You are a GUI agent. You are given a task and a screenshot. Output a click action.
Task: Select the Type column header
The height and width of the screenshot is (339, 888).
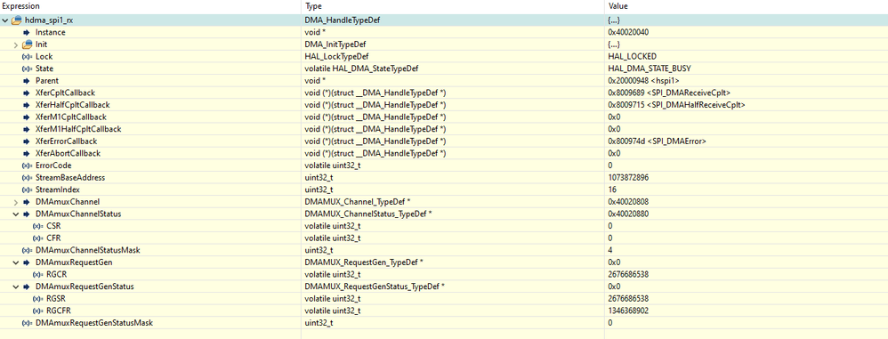pyautogui.click(x=453, y=6)
